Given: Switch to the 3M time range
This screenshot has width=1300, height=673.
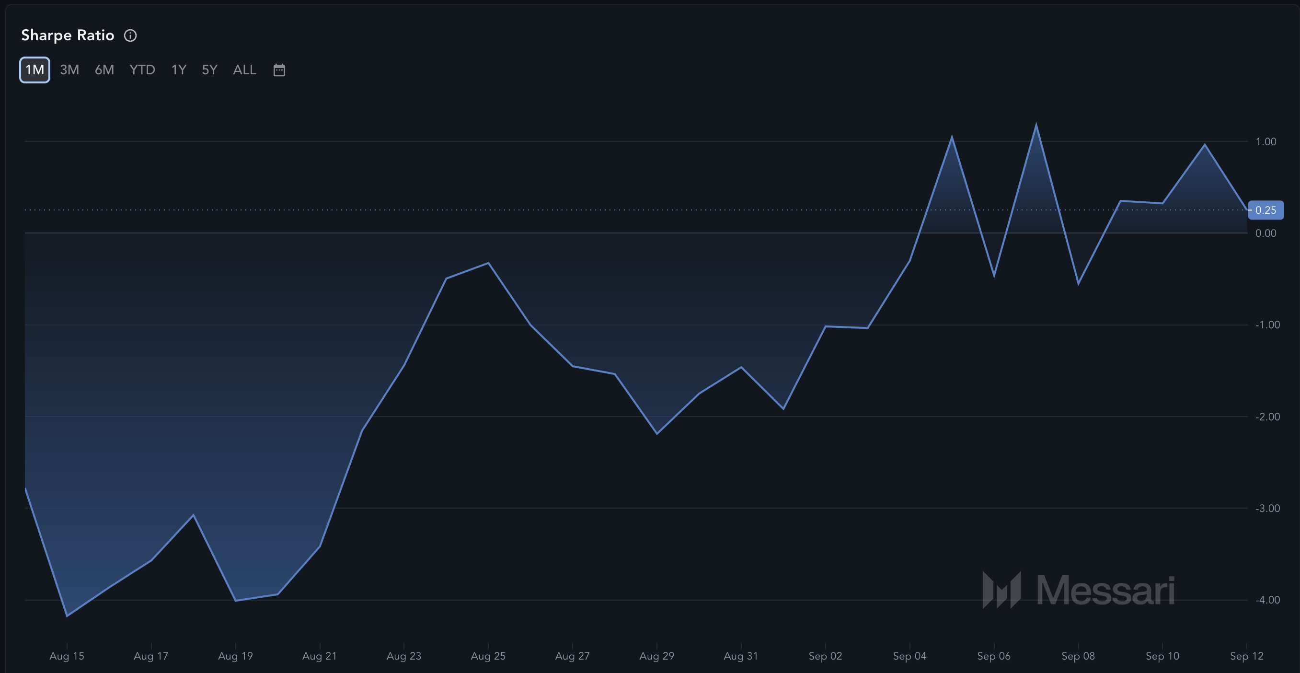Looking at the screenshot, I should point(69,70).
